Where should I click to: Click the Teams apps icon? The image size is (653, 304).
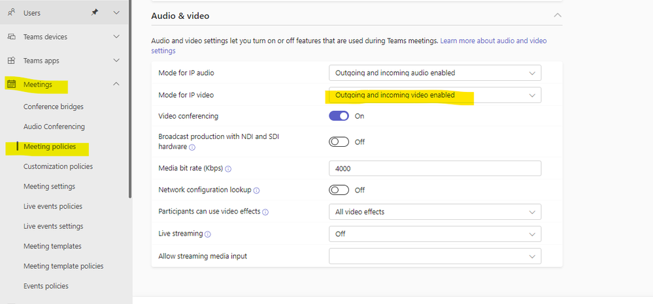click(x=12, y=60)
